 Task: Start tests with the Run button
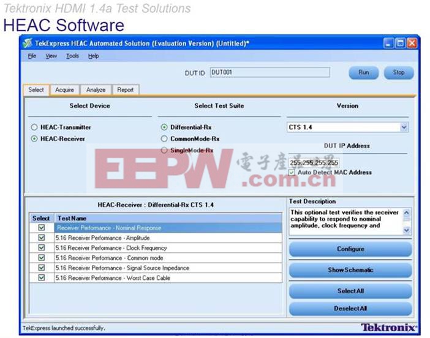pyautogui.click(x=364, y=73)
